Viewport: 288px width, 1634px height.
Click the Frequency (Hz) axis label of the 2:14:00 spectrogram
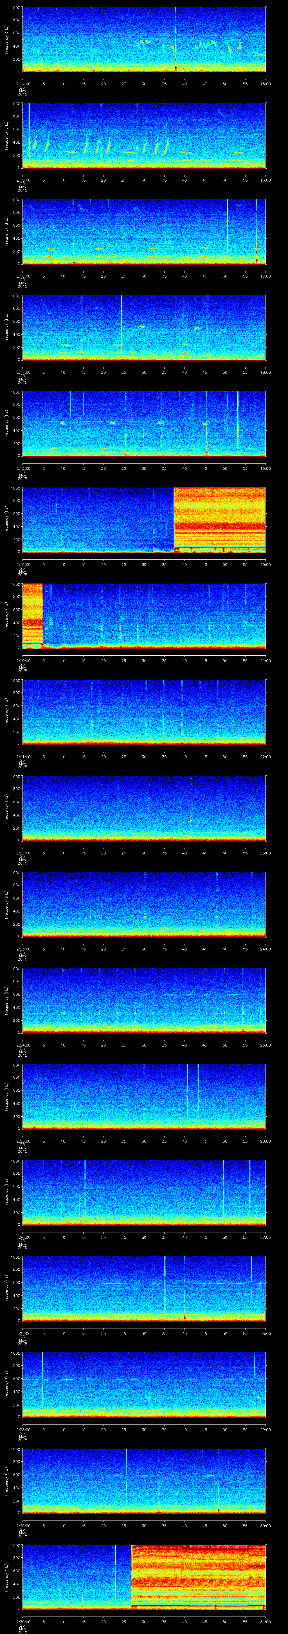point(6,39)
